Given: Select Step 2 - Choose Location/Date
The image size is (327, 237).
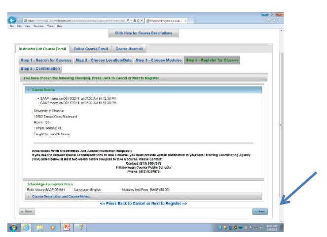Looking at the screenshot, I should tap(104, 60).
